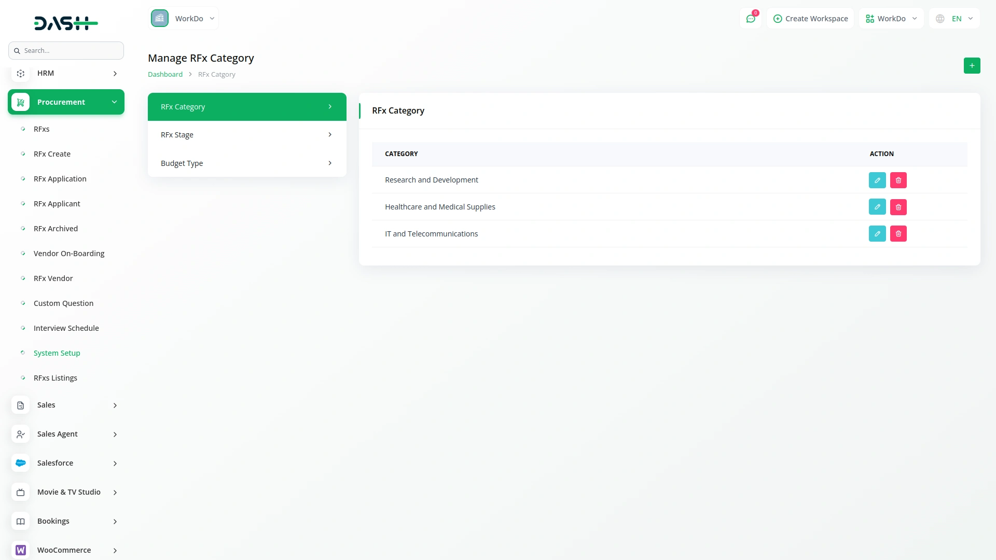Screen dimensions: 996x560
Task: Switch to the Budget Type tab
Action: click(x=247, y=163)
